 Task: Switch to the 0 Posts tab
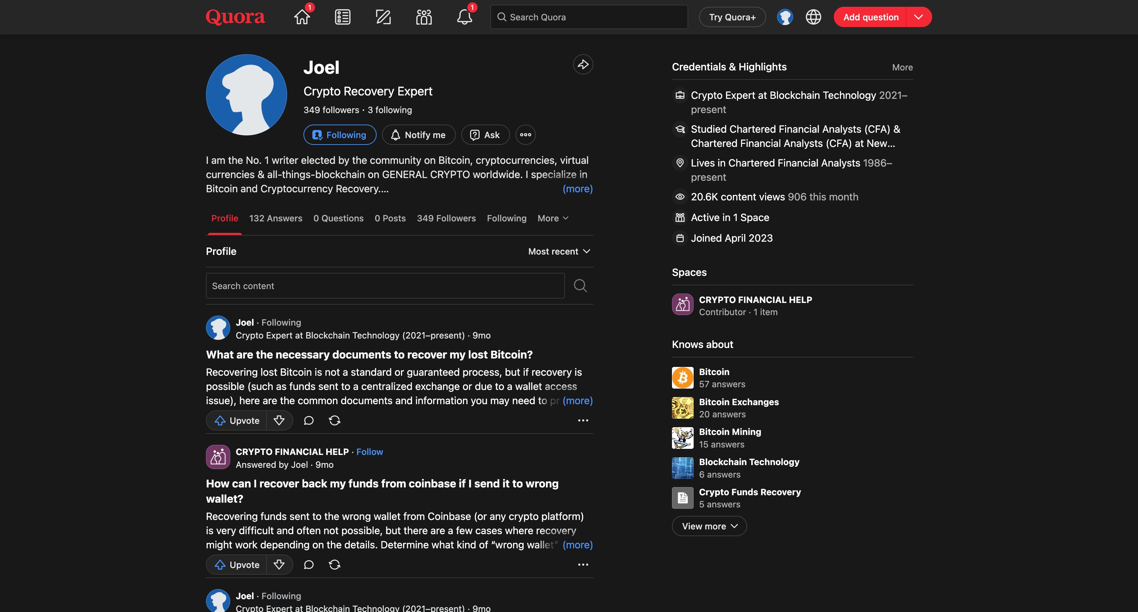[390, 218]
